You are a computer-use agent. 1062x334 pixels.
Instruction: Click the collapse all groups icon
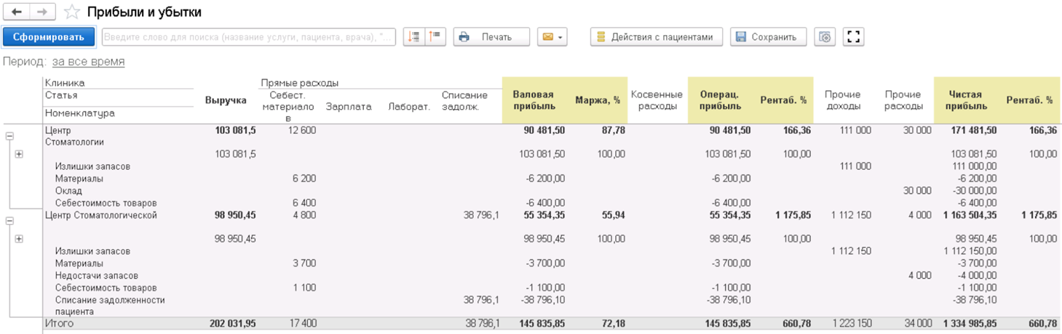(435, 36)
